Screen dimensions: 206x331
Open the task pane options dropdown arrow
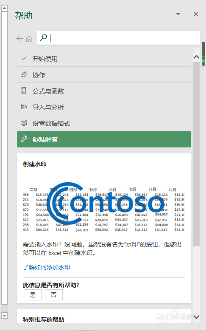coord(178,14)
